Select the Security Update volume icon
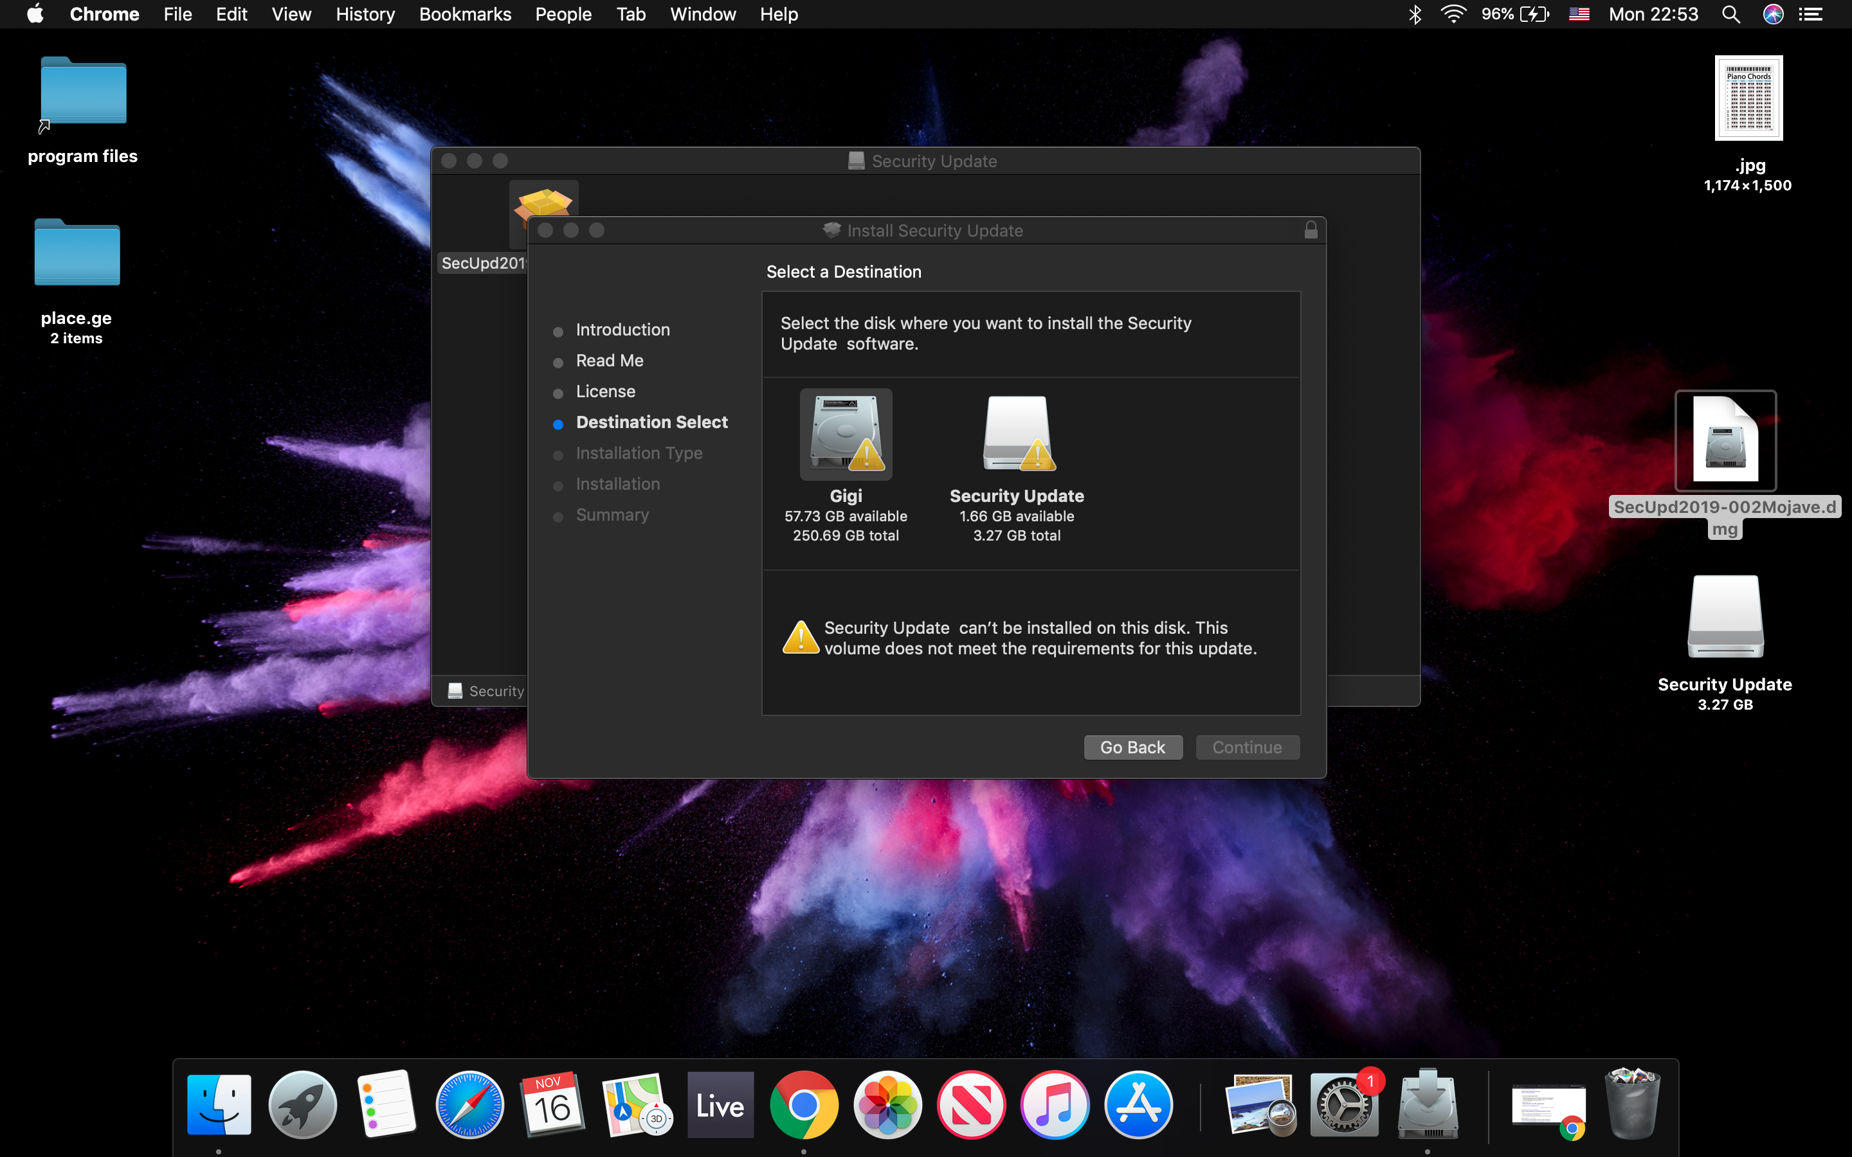This screenshot has width=1852, height=1157. [x=1016, y=435]
